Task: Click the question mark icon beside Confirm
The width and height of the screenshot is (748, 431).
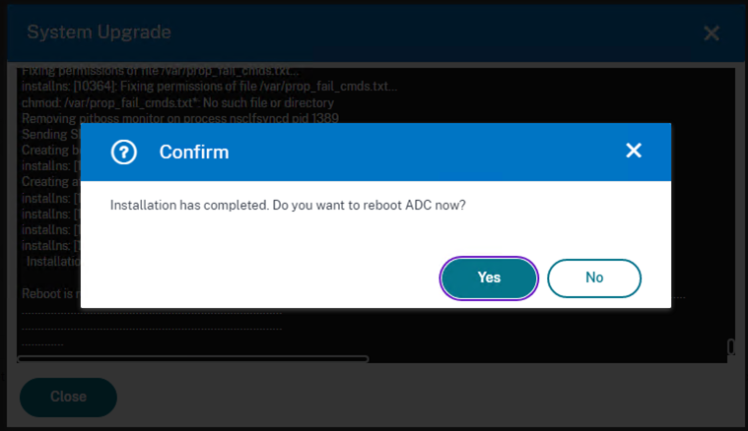Action: 124,152
